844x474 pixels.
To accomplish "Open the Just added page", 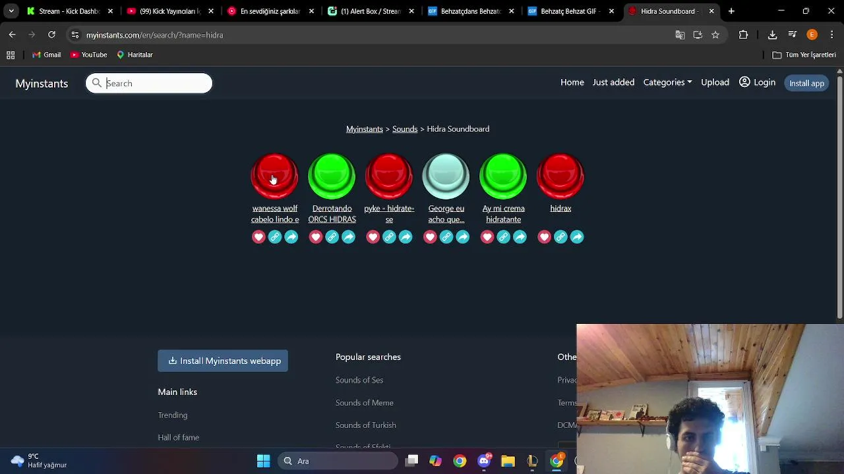I will pos(613,82).
